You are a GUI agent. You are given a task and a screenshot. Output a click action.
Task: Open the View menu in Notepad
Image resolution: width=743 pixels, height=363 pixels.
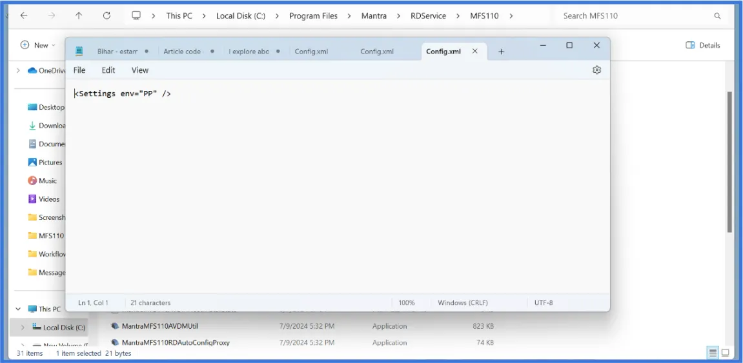tap(140, 70)
